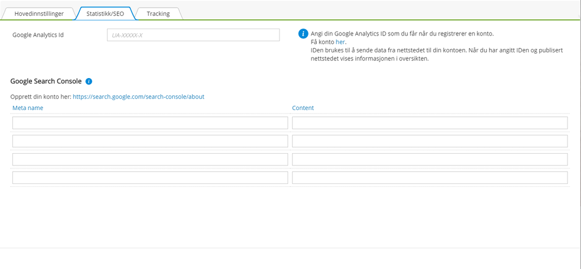Viewport: 581px width, 269px height.
Task: Focus the first row Content field
Action: 430,123
